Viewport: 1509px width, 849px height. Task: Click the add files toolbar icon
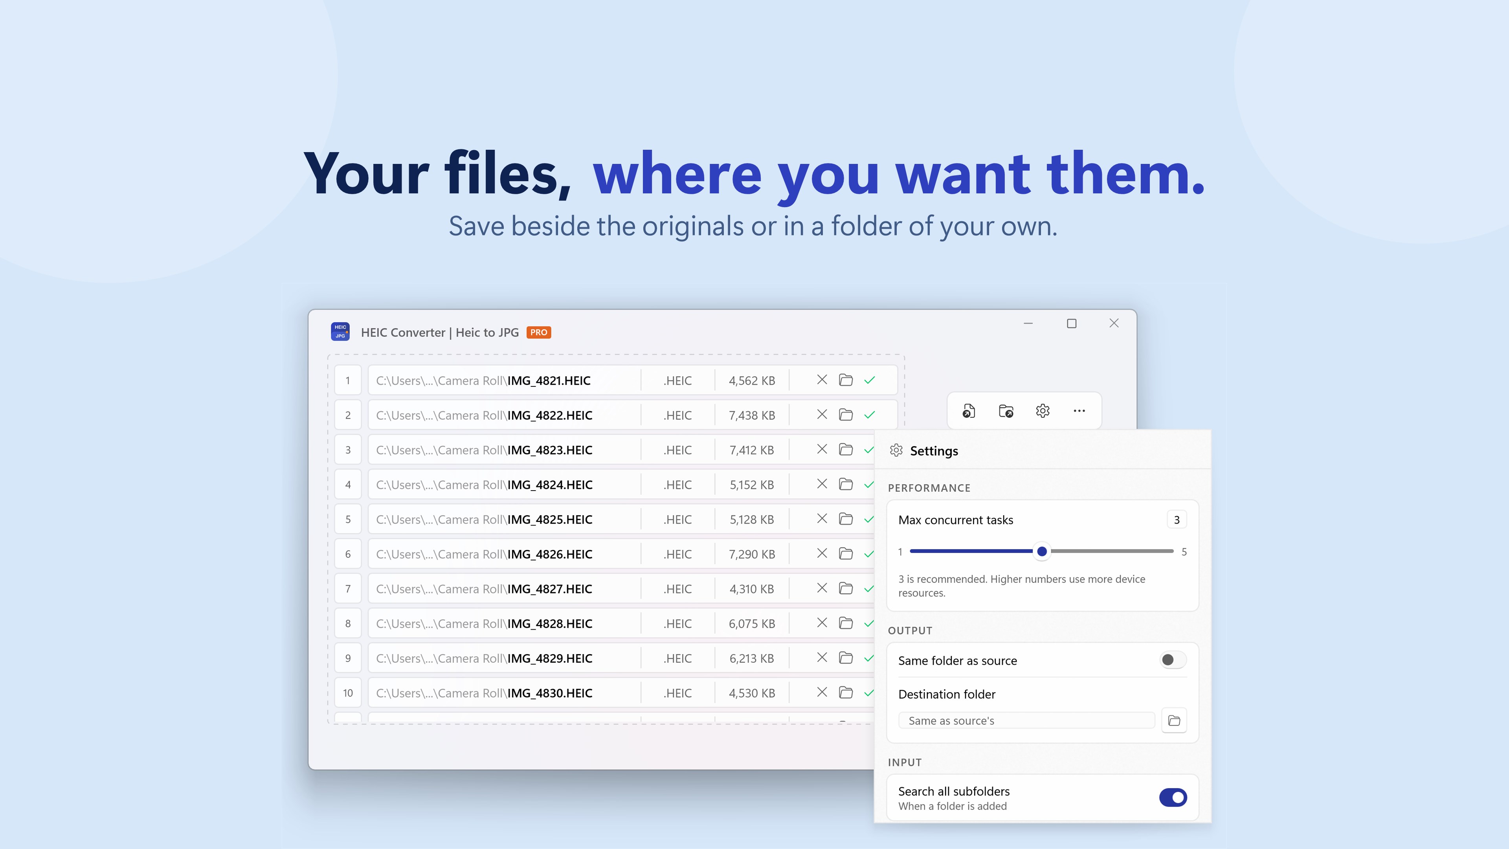click(969, 411)
